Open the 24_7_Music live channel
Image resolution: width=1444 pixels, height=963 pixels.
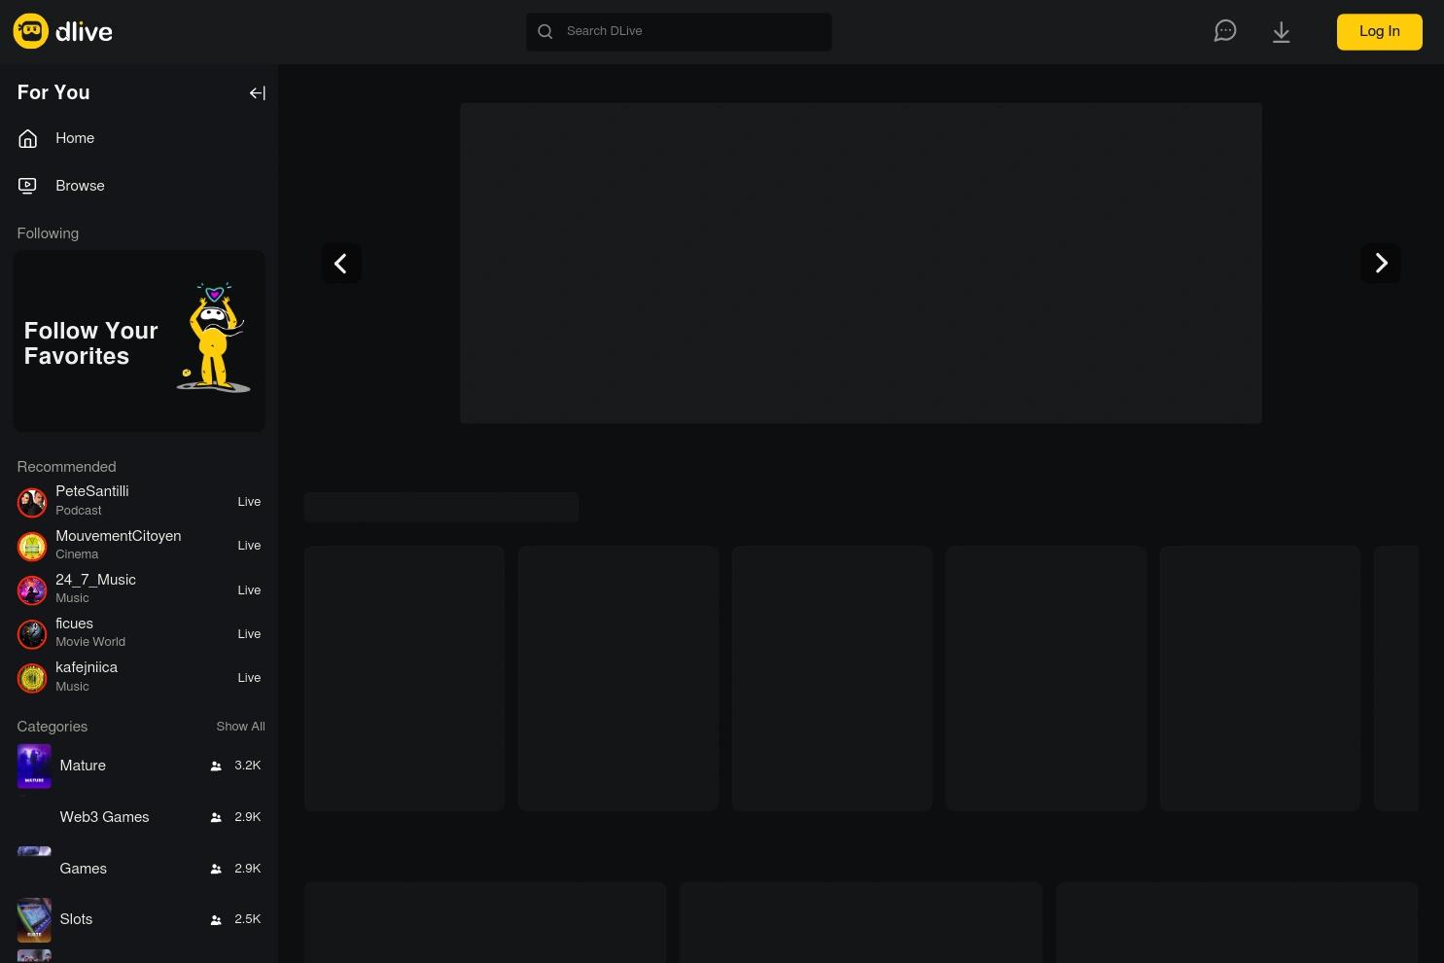(95, 588)
